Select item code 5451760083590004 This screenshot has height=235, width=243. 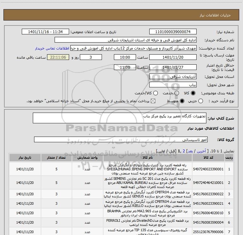click(208, 222)
